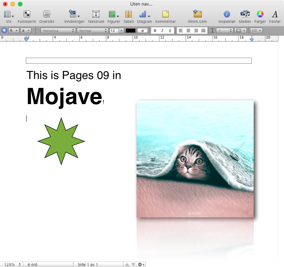Open the 125% zoom level dropdown
The height and width of the screenshot is (267, 284).
point(12,264)
